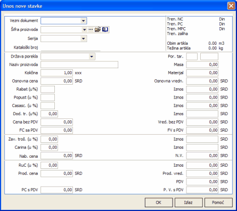Screen dimensions: 237x211
Task: Click the Težina artikla label
Action: [x=178, y=48]
